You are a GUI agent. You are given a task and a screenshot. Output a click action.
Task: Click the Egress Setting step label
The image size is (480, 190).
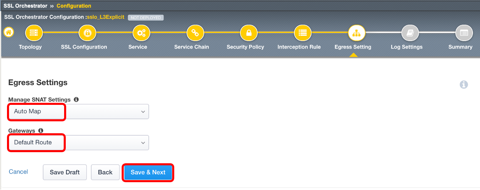pyautogui.click(x=353, y=47)
